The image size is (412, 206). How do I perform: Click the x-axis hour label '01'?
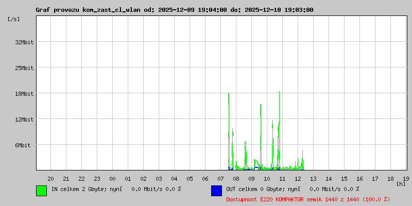point(128,179)
